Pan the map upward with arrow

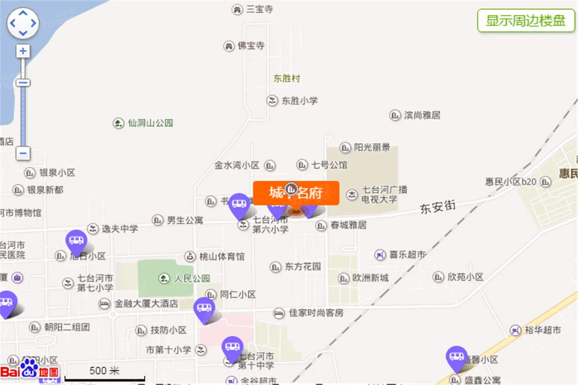23,13
